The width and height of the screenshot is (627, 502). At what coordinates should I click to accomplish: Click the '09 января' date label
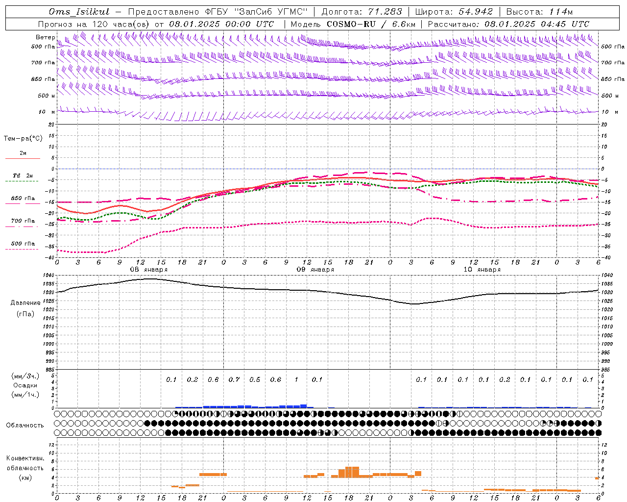pyautogui.click(x=315, y=270)
